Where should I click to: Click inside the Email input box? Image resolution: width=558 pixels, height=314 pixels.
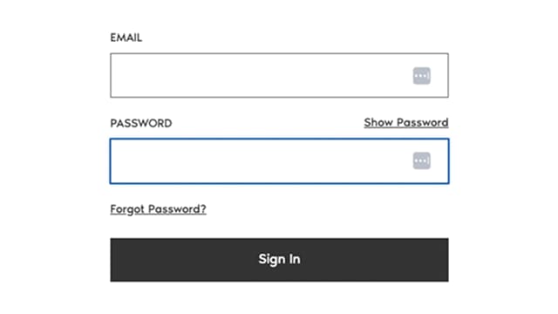279,75
